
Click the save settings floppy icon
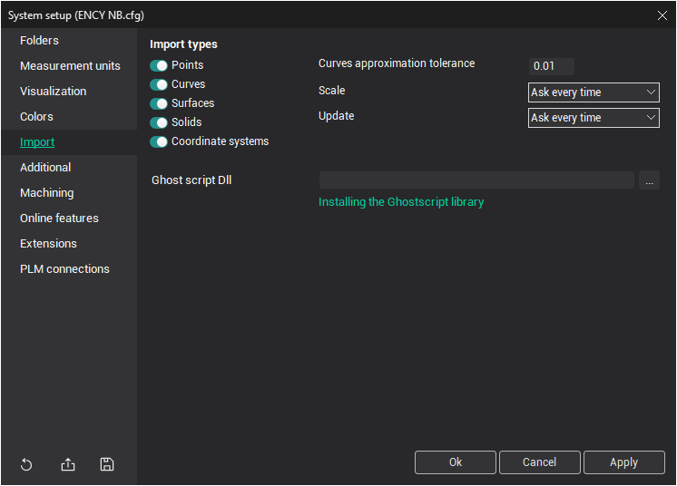click(x=107, y=465)
